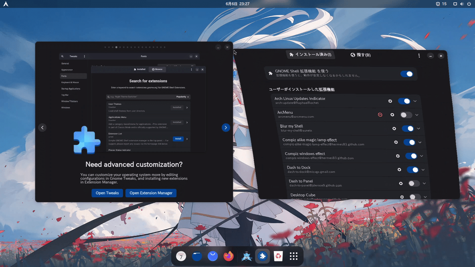Image resolution: width=475 pixels, height=267 pixels.
Task: Expand Dash to Panel details chevron
Action: click(x=424, y=184)
